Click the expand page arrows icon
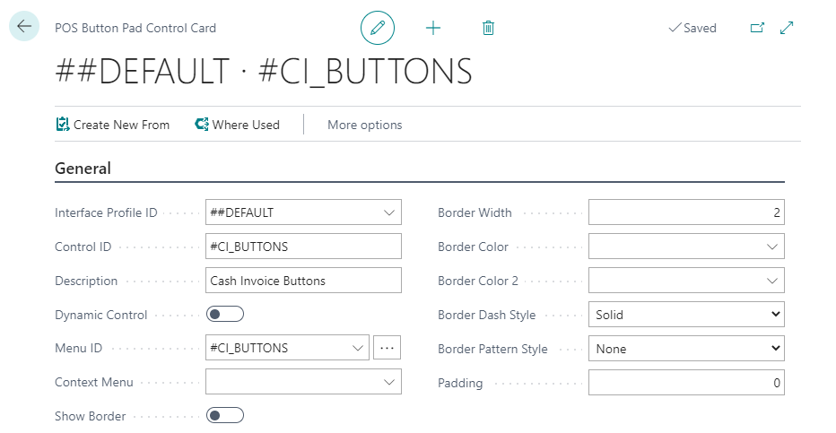This screenshot has width=836, height=433. (787, 28)
